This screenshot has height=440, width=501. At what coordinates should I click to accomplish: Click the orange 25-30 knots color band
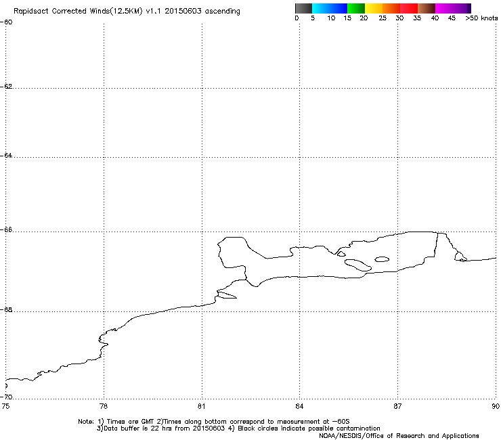click(x=391, y=8)
